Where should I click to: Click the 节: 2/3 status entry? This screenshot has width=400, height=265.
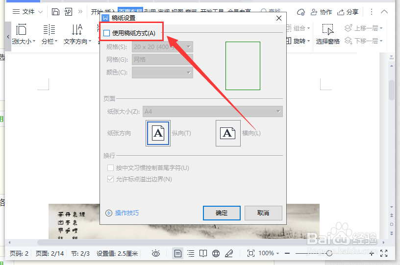80,254
